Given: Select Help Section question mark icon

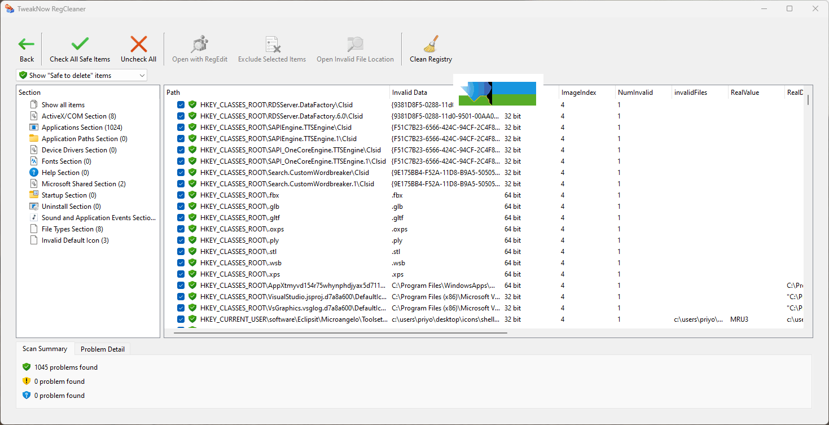Looking at the screenshot, I should tap(33, 172).
